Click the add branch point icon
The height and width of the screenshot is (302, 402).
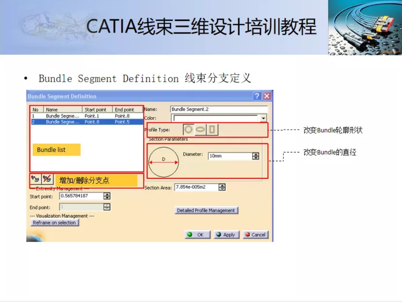[34, 179]
